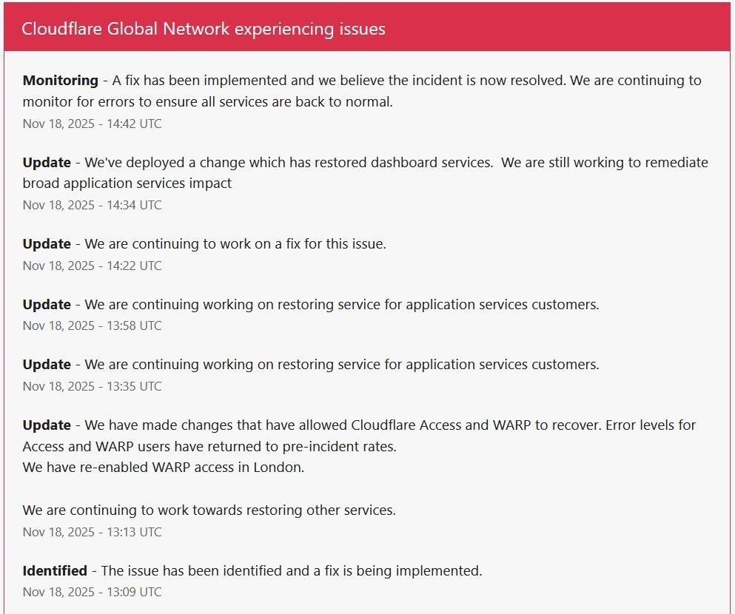Select the Identified status label
Image resolution: width=735 pixels, height=614 pixels.
[x=54, y=570]
